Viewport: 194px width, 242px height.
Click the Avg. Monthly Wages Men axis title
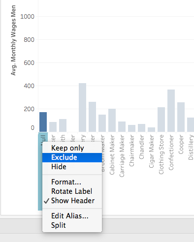tap(13, 40)
